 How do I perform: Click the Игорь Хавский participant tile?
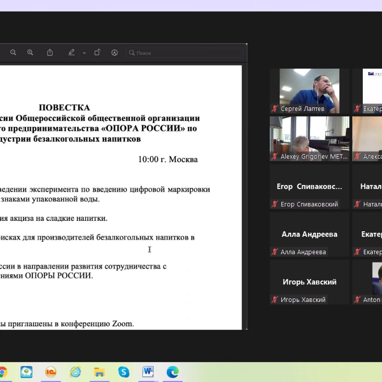(x=309, y=282)
